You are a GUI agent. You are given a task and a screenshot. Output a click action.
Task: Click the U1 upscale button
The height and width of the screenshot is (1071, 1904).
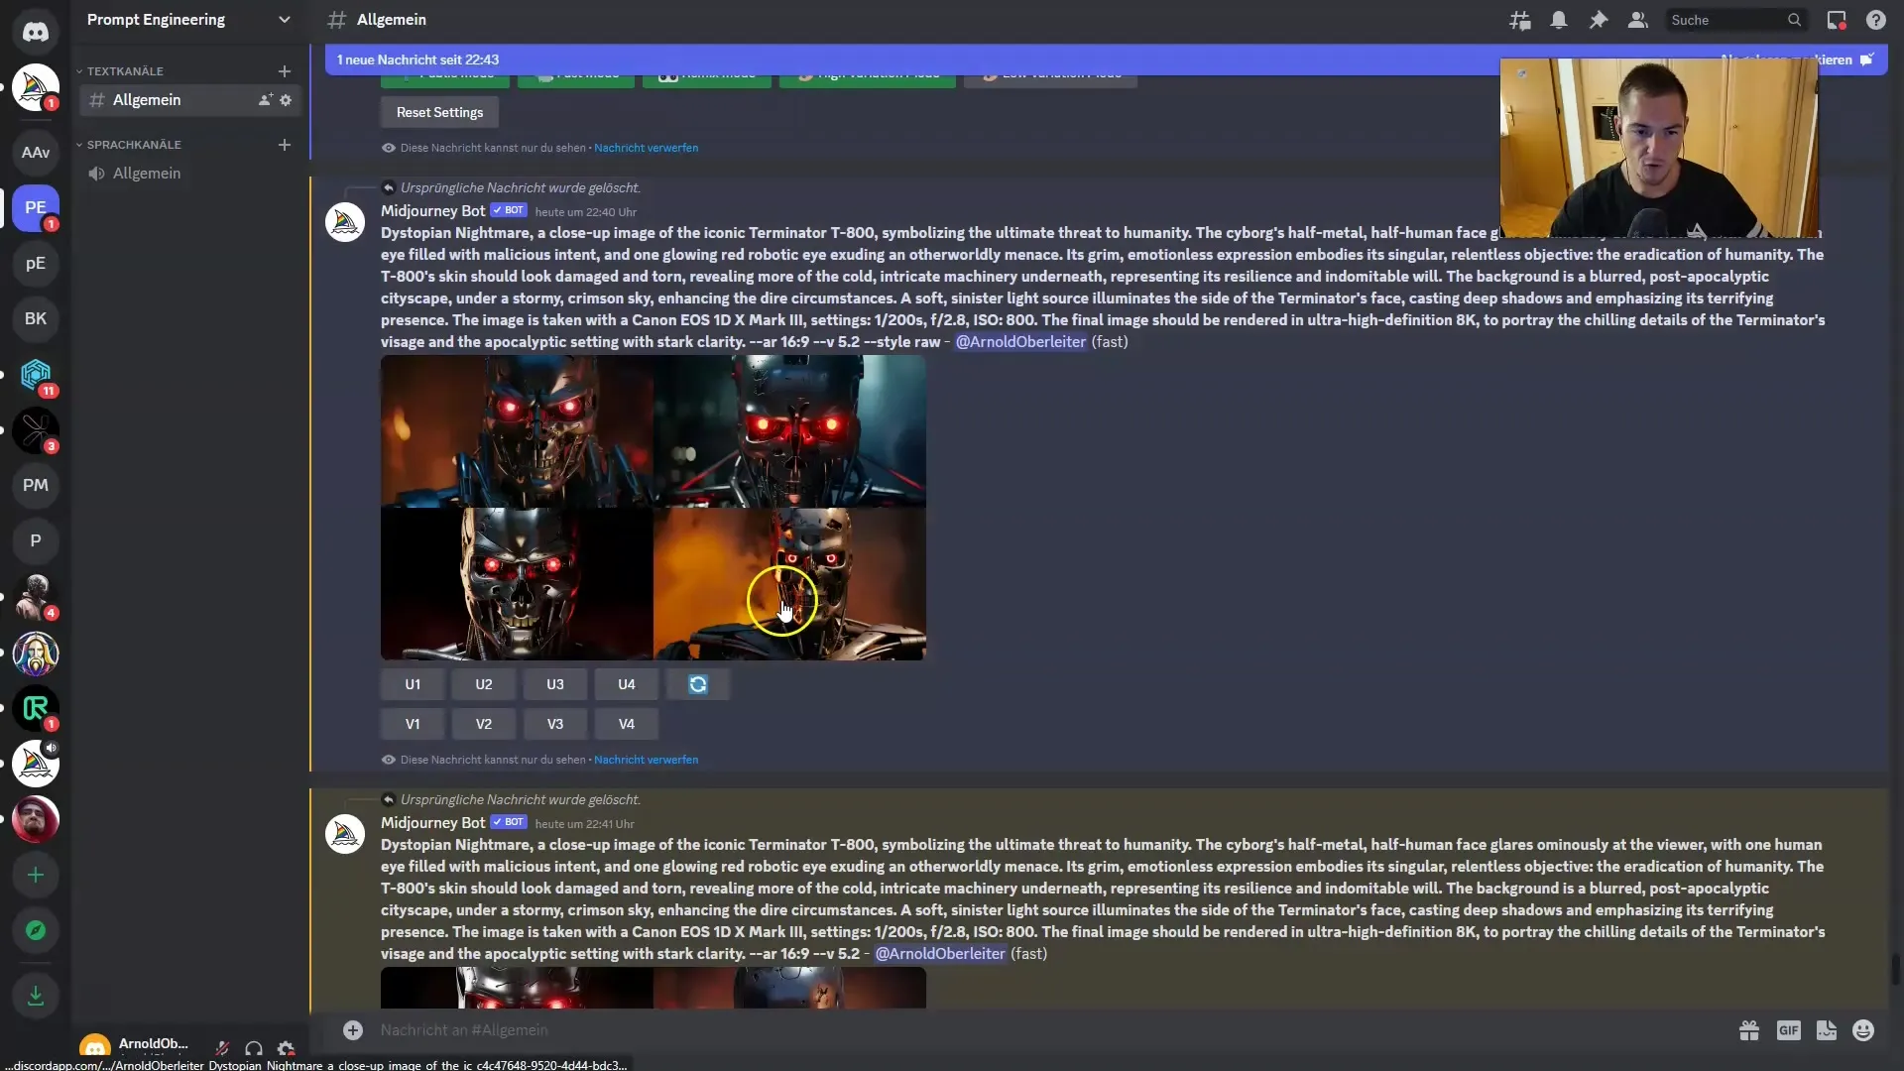(x=412, y=684)
